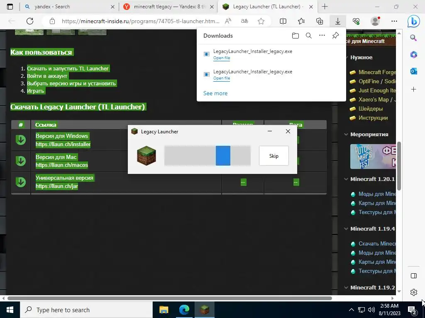Open the Windows Start menu
This screenshot has height=318, width=425.
[x=10, y=310]
